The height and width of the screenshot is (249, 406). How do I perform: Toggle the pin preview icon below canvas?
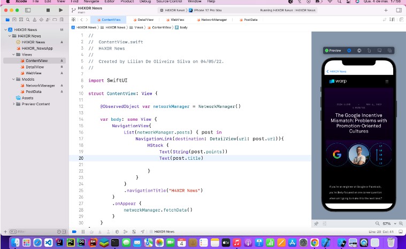[317, 223]
